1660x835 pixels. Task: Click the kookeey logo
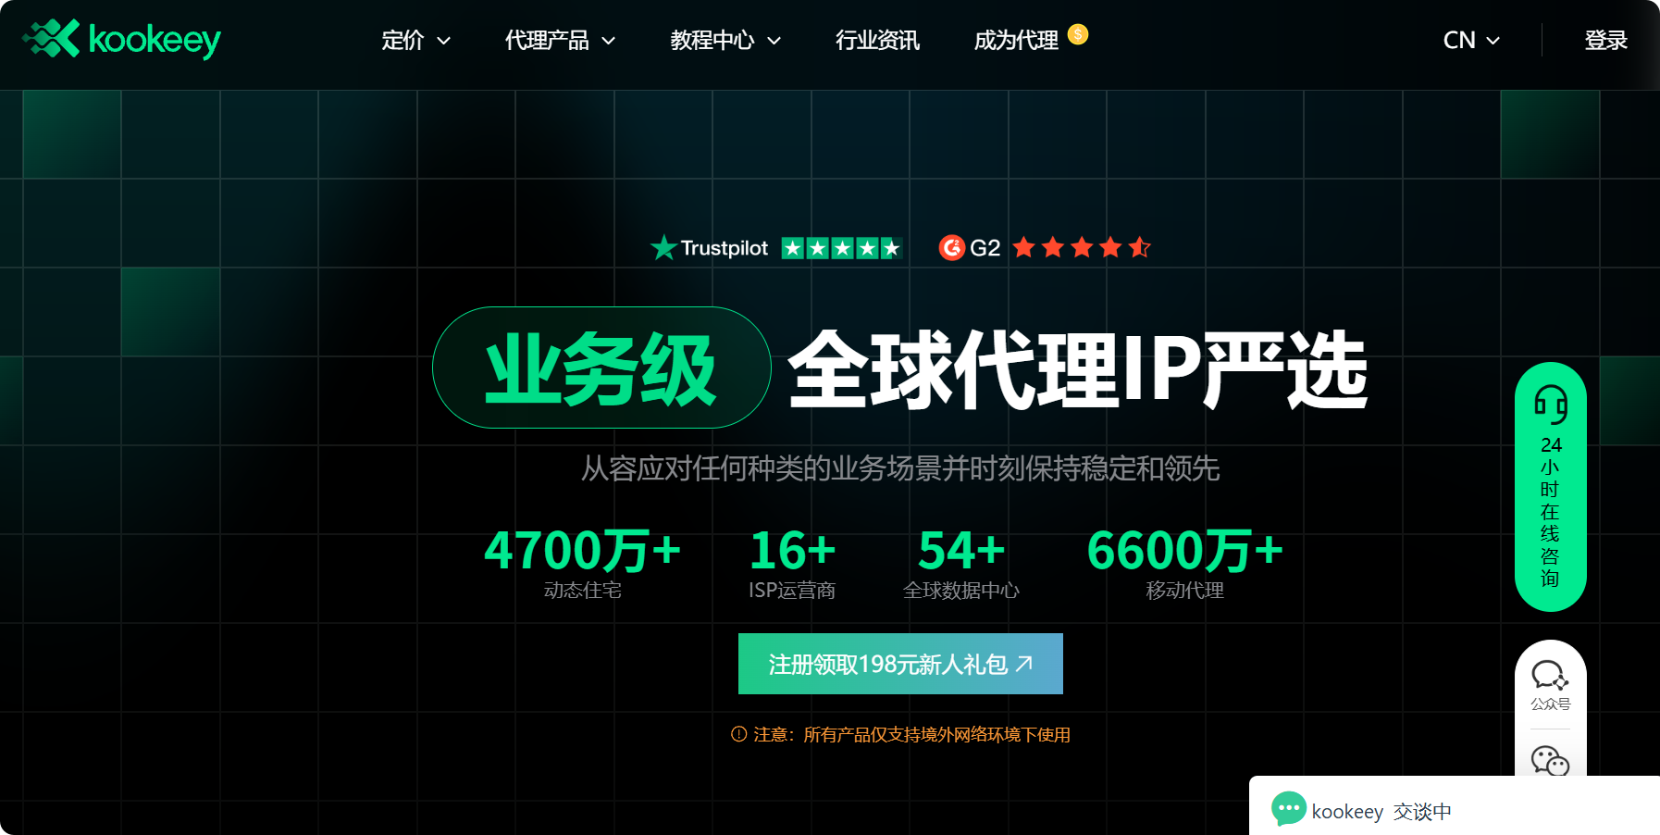120,39
